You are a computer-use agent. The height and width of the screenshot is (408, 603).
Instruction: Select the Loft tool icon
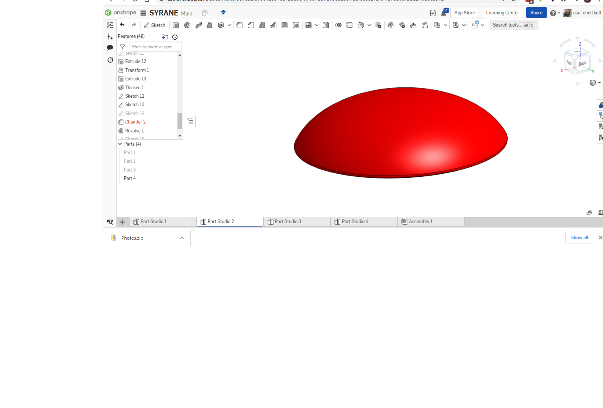[210, 25]
